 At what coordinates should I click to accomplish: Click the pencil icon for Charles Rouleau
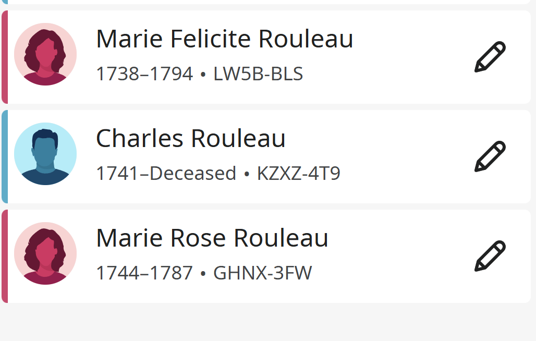coord(490,156)
